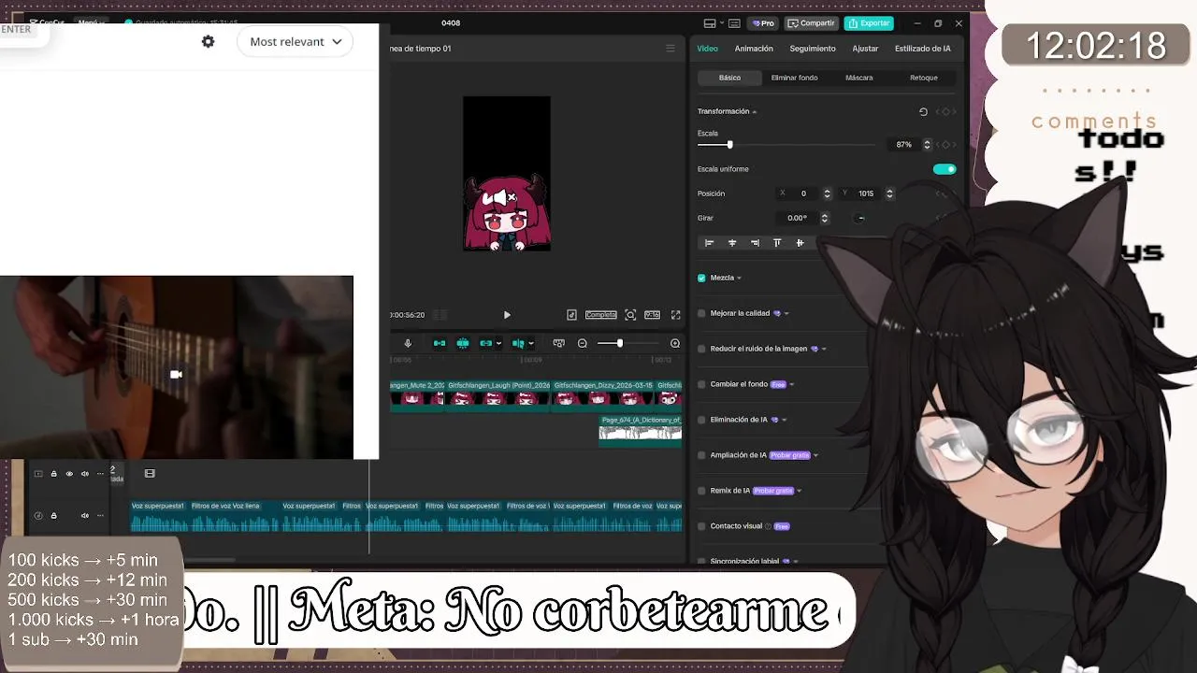Switch to the Estilizado de IA tab
The image size is (1197, 673).
922,49
